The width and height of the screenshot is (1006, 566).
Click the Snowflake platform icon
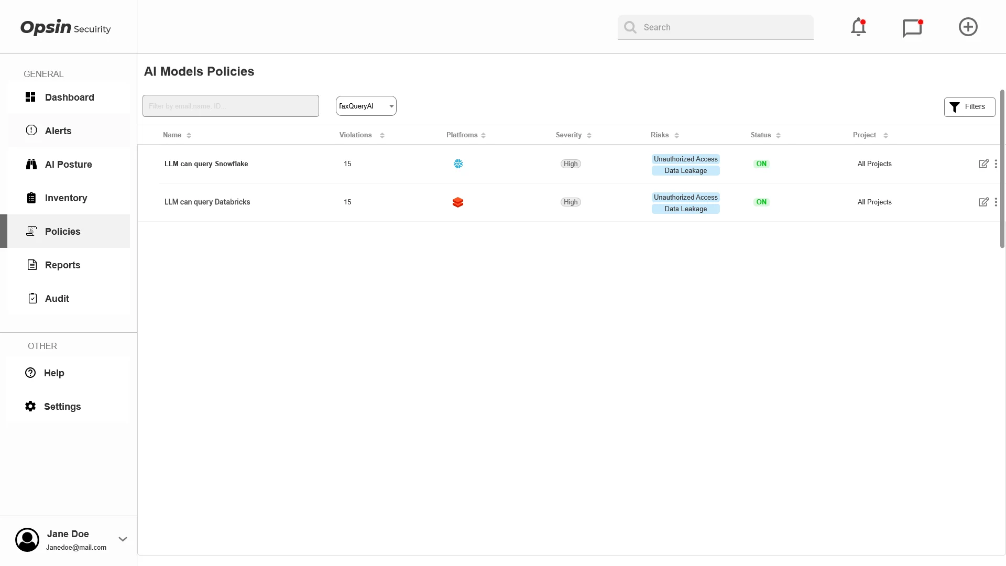pyautogui.click(x=458, y=164)
